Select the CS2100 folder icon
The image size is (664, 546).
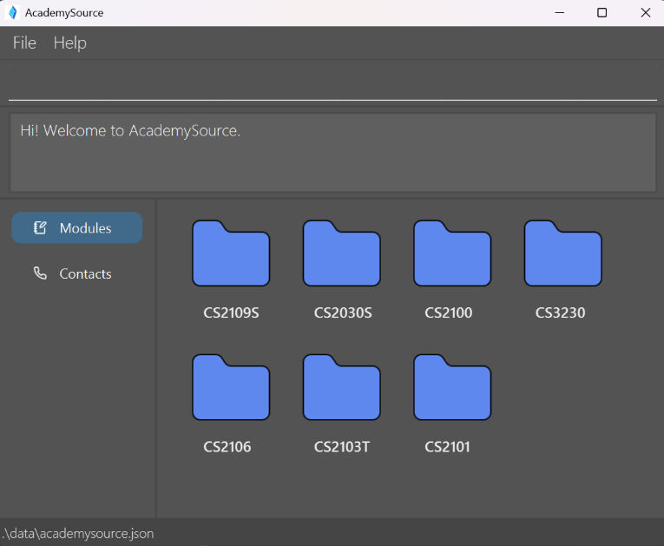pyautogui.click(x=452, y=253)
